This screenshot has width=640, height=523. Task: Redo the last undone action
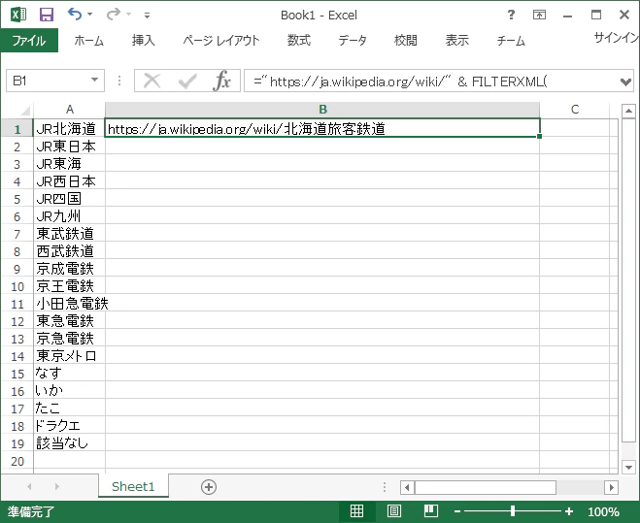(x=114, y=15)
